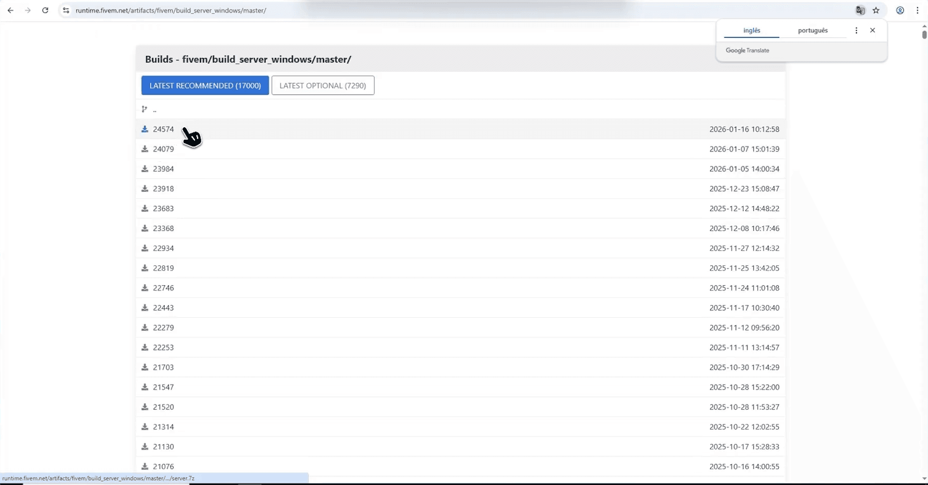Open build 21520 link
928x485 pixels.
[164, 407]
